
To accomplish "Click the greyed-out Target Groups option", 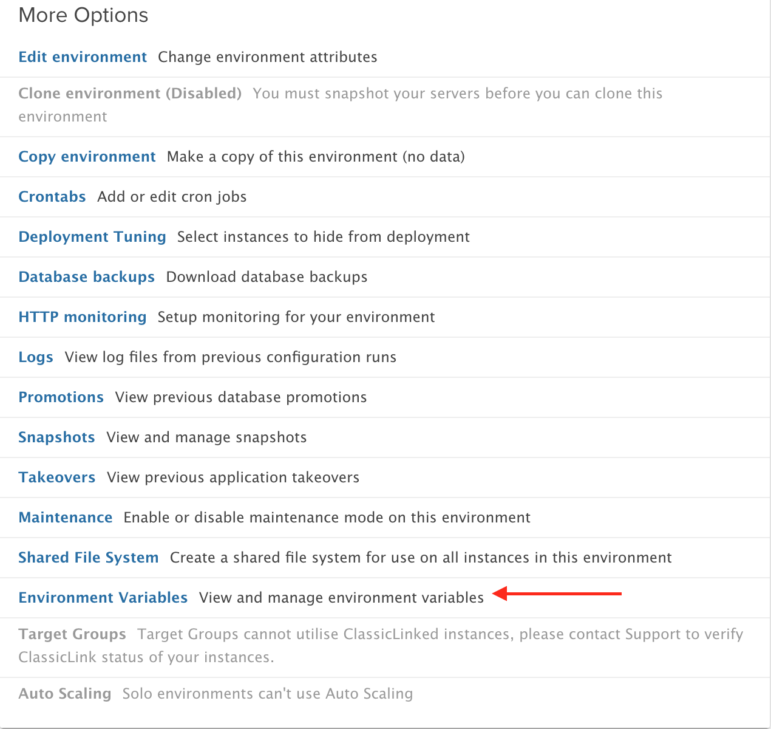I will [72, 634].
